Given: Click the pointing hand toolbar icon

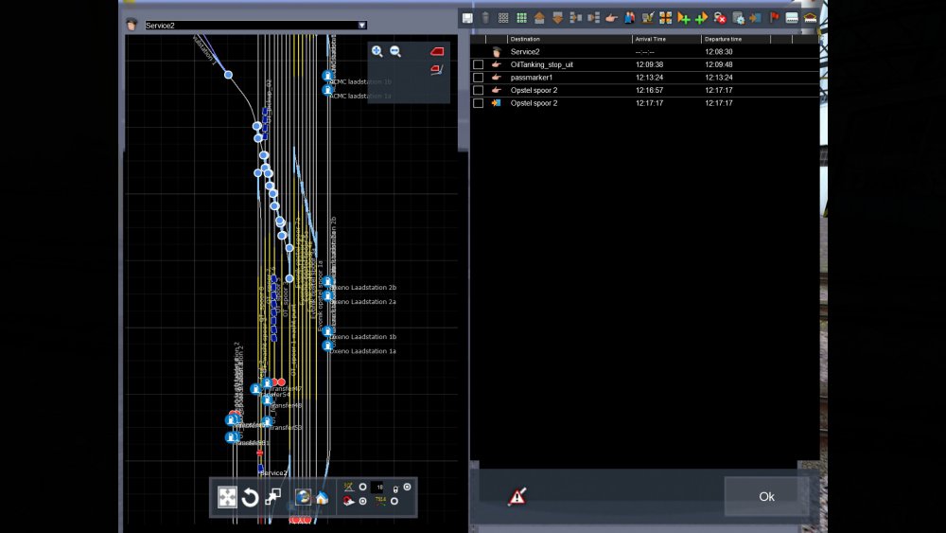Looking at the screenshot, I should (x=611, y=17).
